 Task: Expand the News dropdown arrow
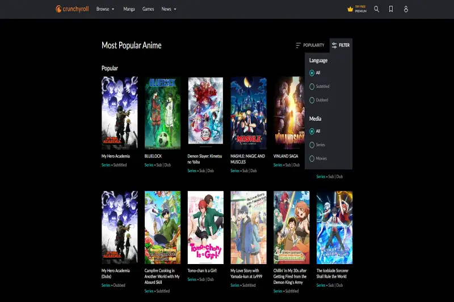coord(175,9)
